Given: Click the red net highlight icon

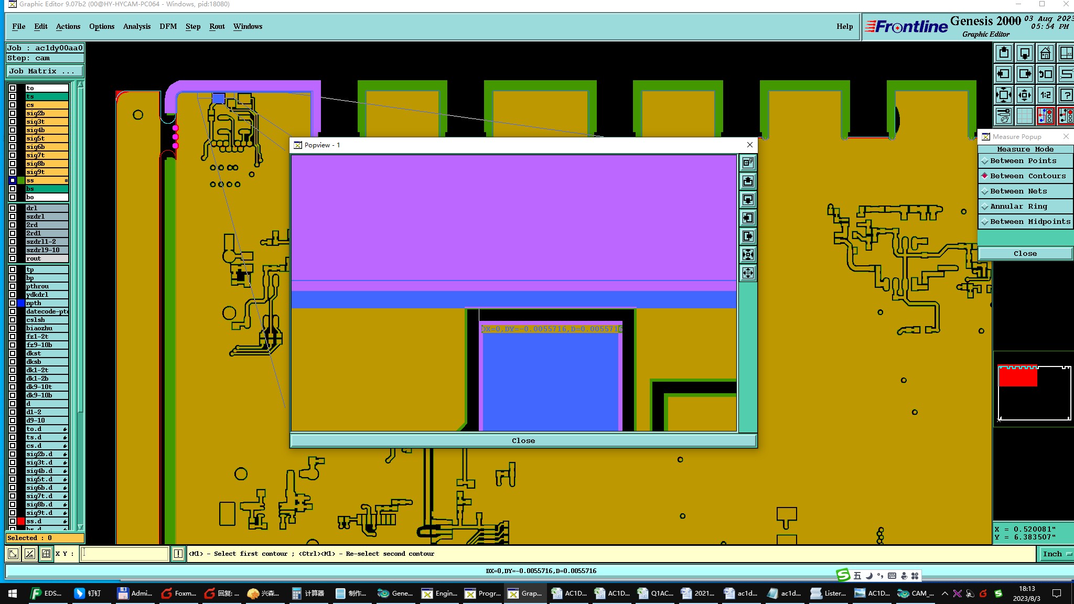Looking at the screenshot, I should 1045,116.
